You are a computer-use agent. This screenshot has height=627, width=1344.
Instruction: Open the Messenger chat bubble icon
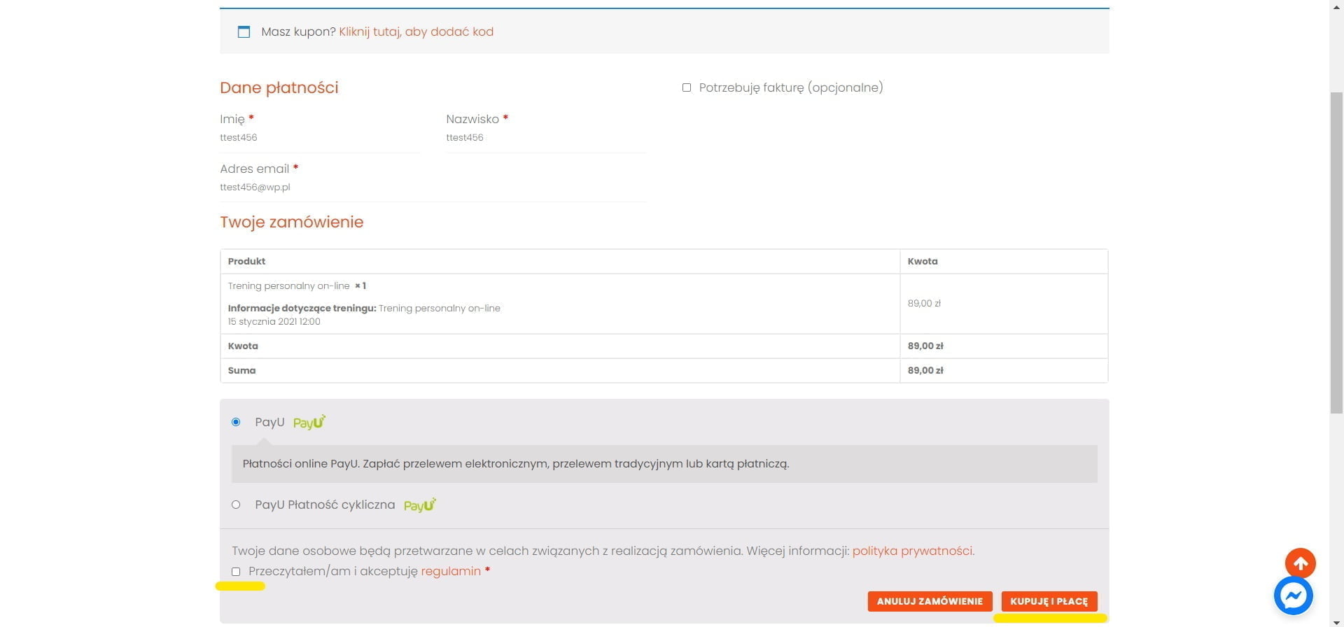1293,596
